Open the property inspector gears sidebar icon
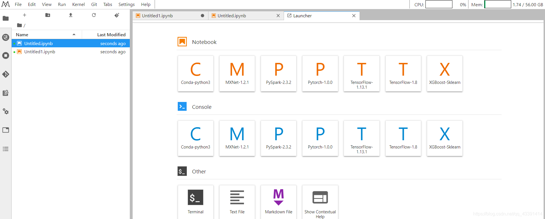The image size is (545, 219). pos(6,111)
